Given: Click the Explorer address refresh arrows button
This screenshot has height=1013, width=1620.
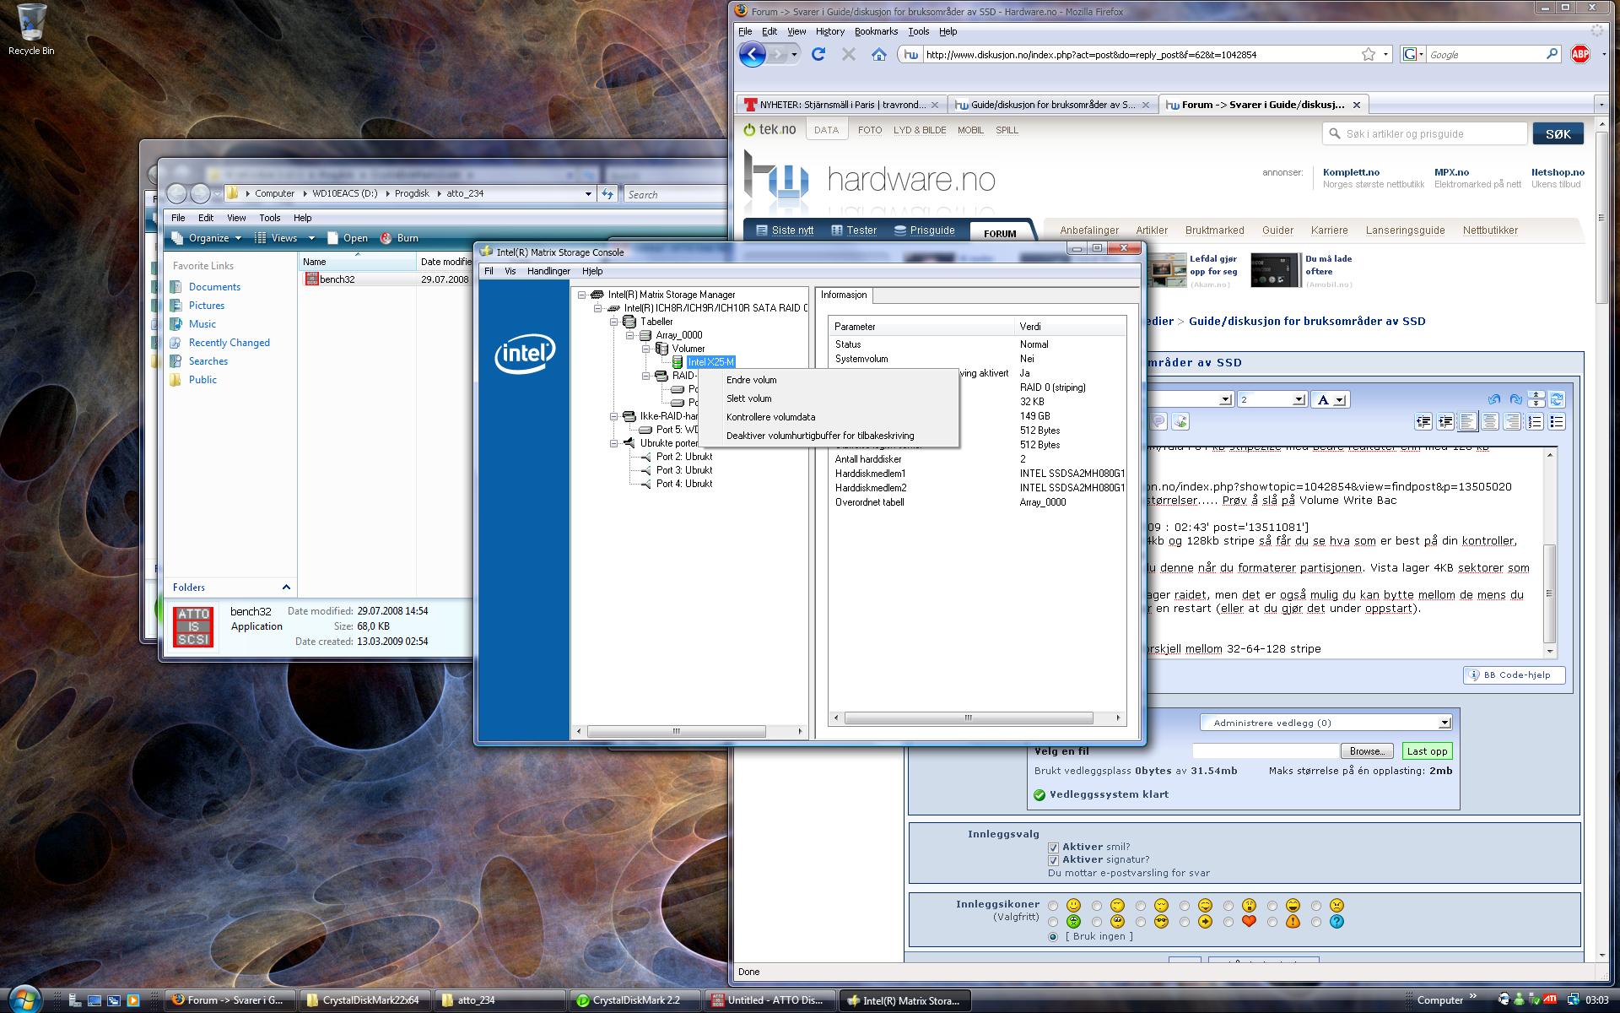Looking at the screenshot, I should [607, 194].
